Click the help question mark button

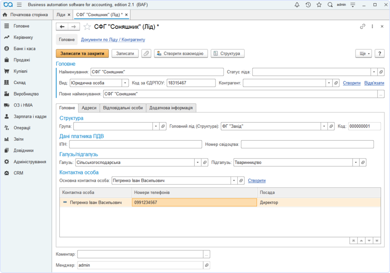coord(380,53)
